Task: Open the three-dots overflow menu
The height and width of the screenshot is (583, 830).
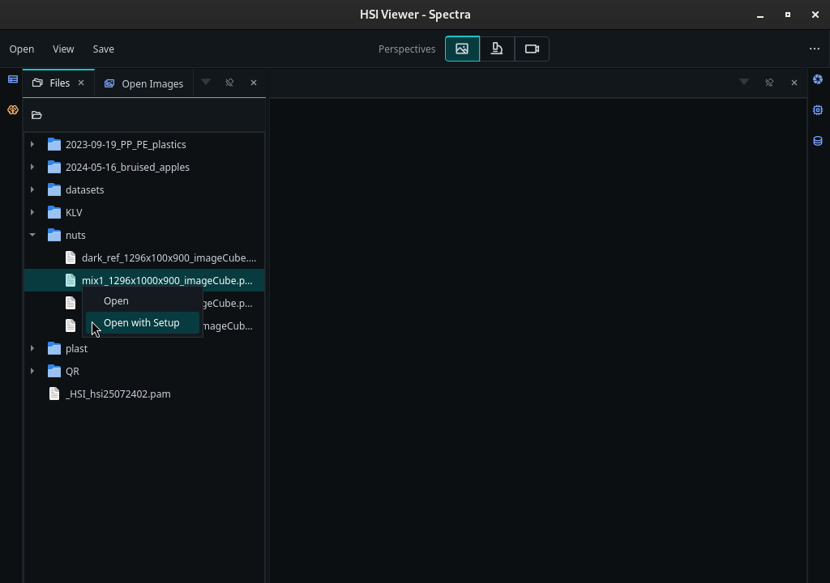Action: [x=814, y=49]
